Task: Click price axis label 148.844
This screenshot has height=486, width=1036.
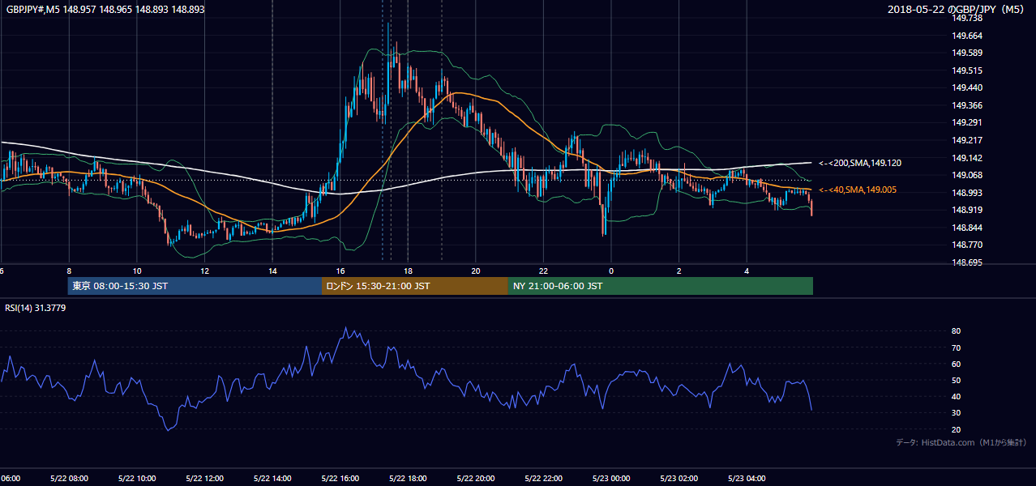Action: (967, 228)
